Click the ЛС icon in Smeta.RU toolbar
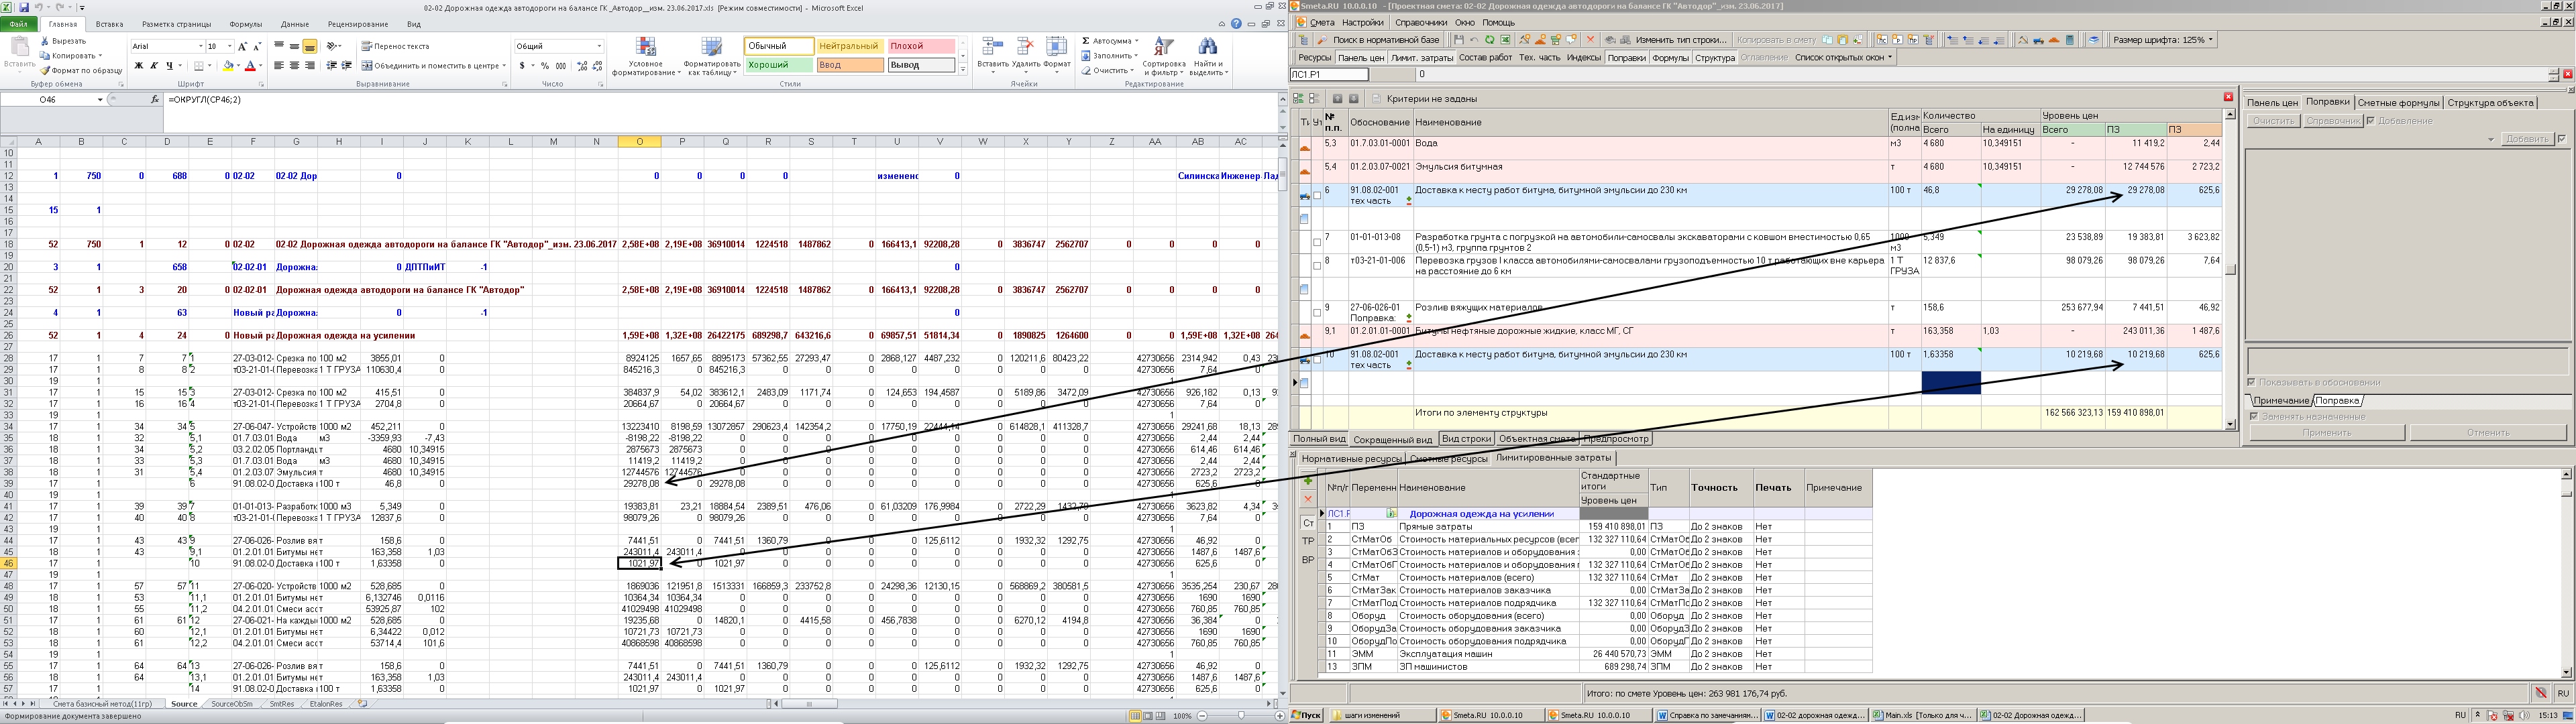 tap(1882, 40)
